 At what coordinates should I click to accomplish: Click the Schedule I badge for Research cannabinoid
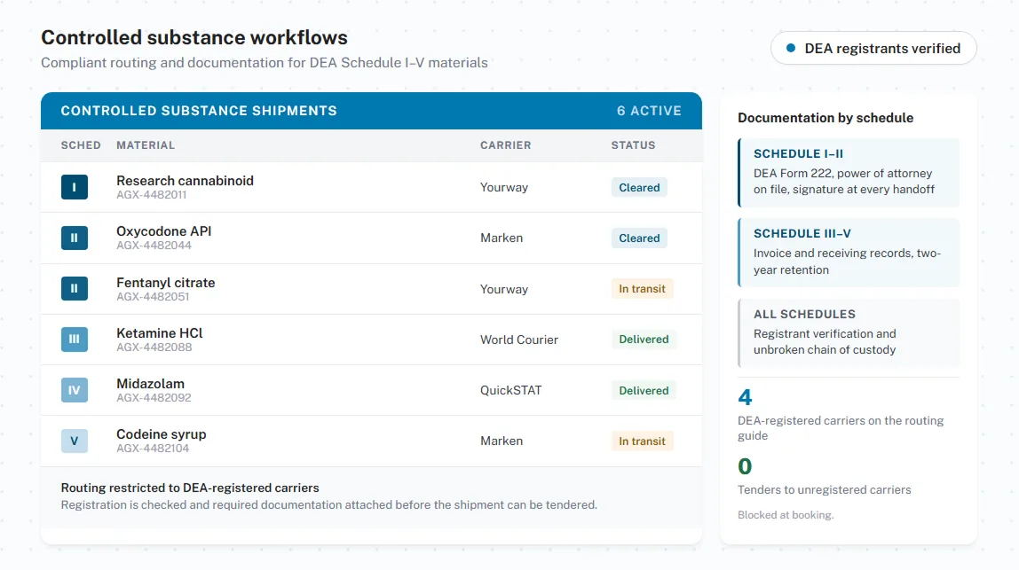click(74, 187)
